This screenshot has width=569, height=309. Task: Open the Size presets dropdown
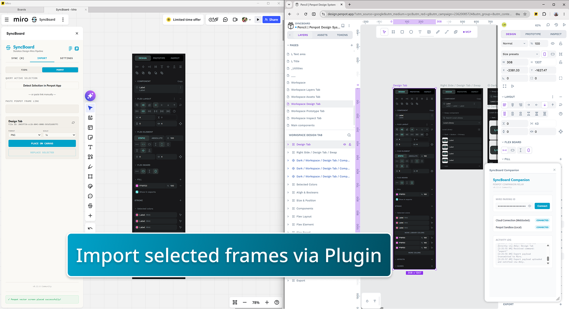(x=520, y=54)
